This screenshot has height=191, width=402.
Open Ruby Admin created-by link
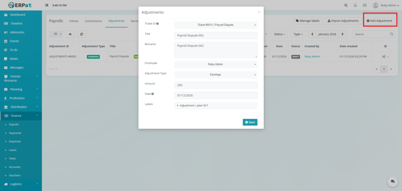(x=312, y=57)
